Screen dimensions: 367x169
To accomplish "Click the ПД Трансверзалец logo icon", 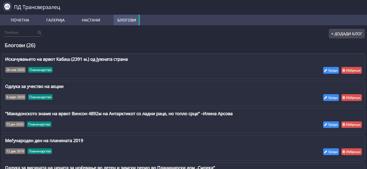I will [7, 7].
